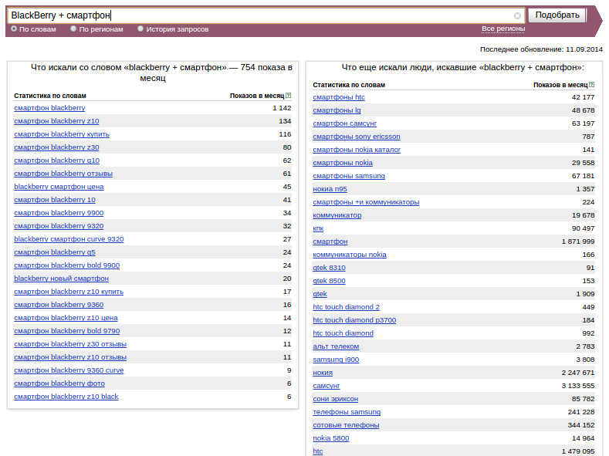Open the смартфон самсунг link
This screenshot has width=609, height=456.
tap(344, 123)
